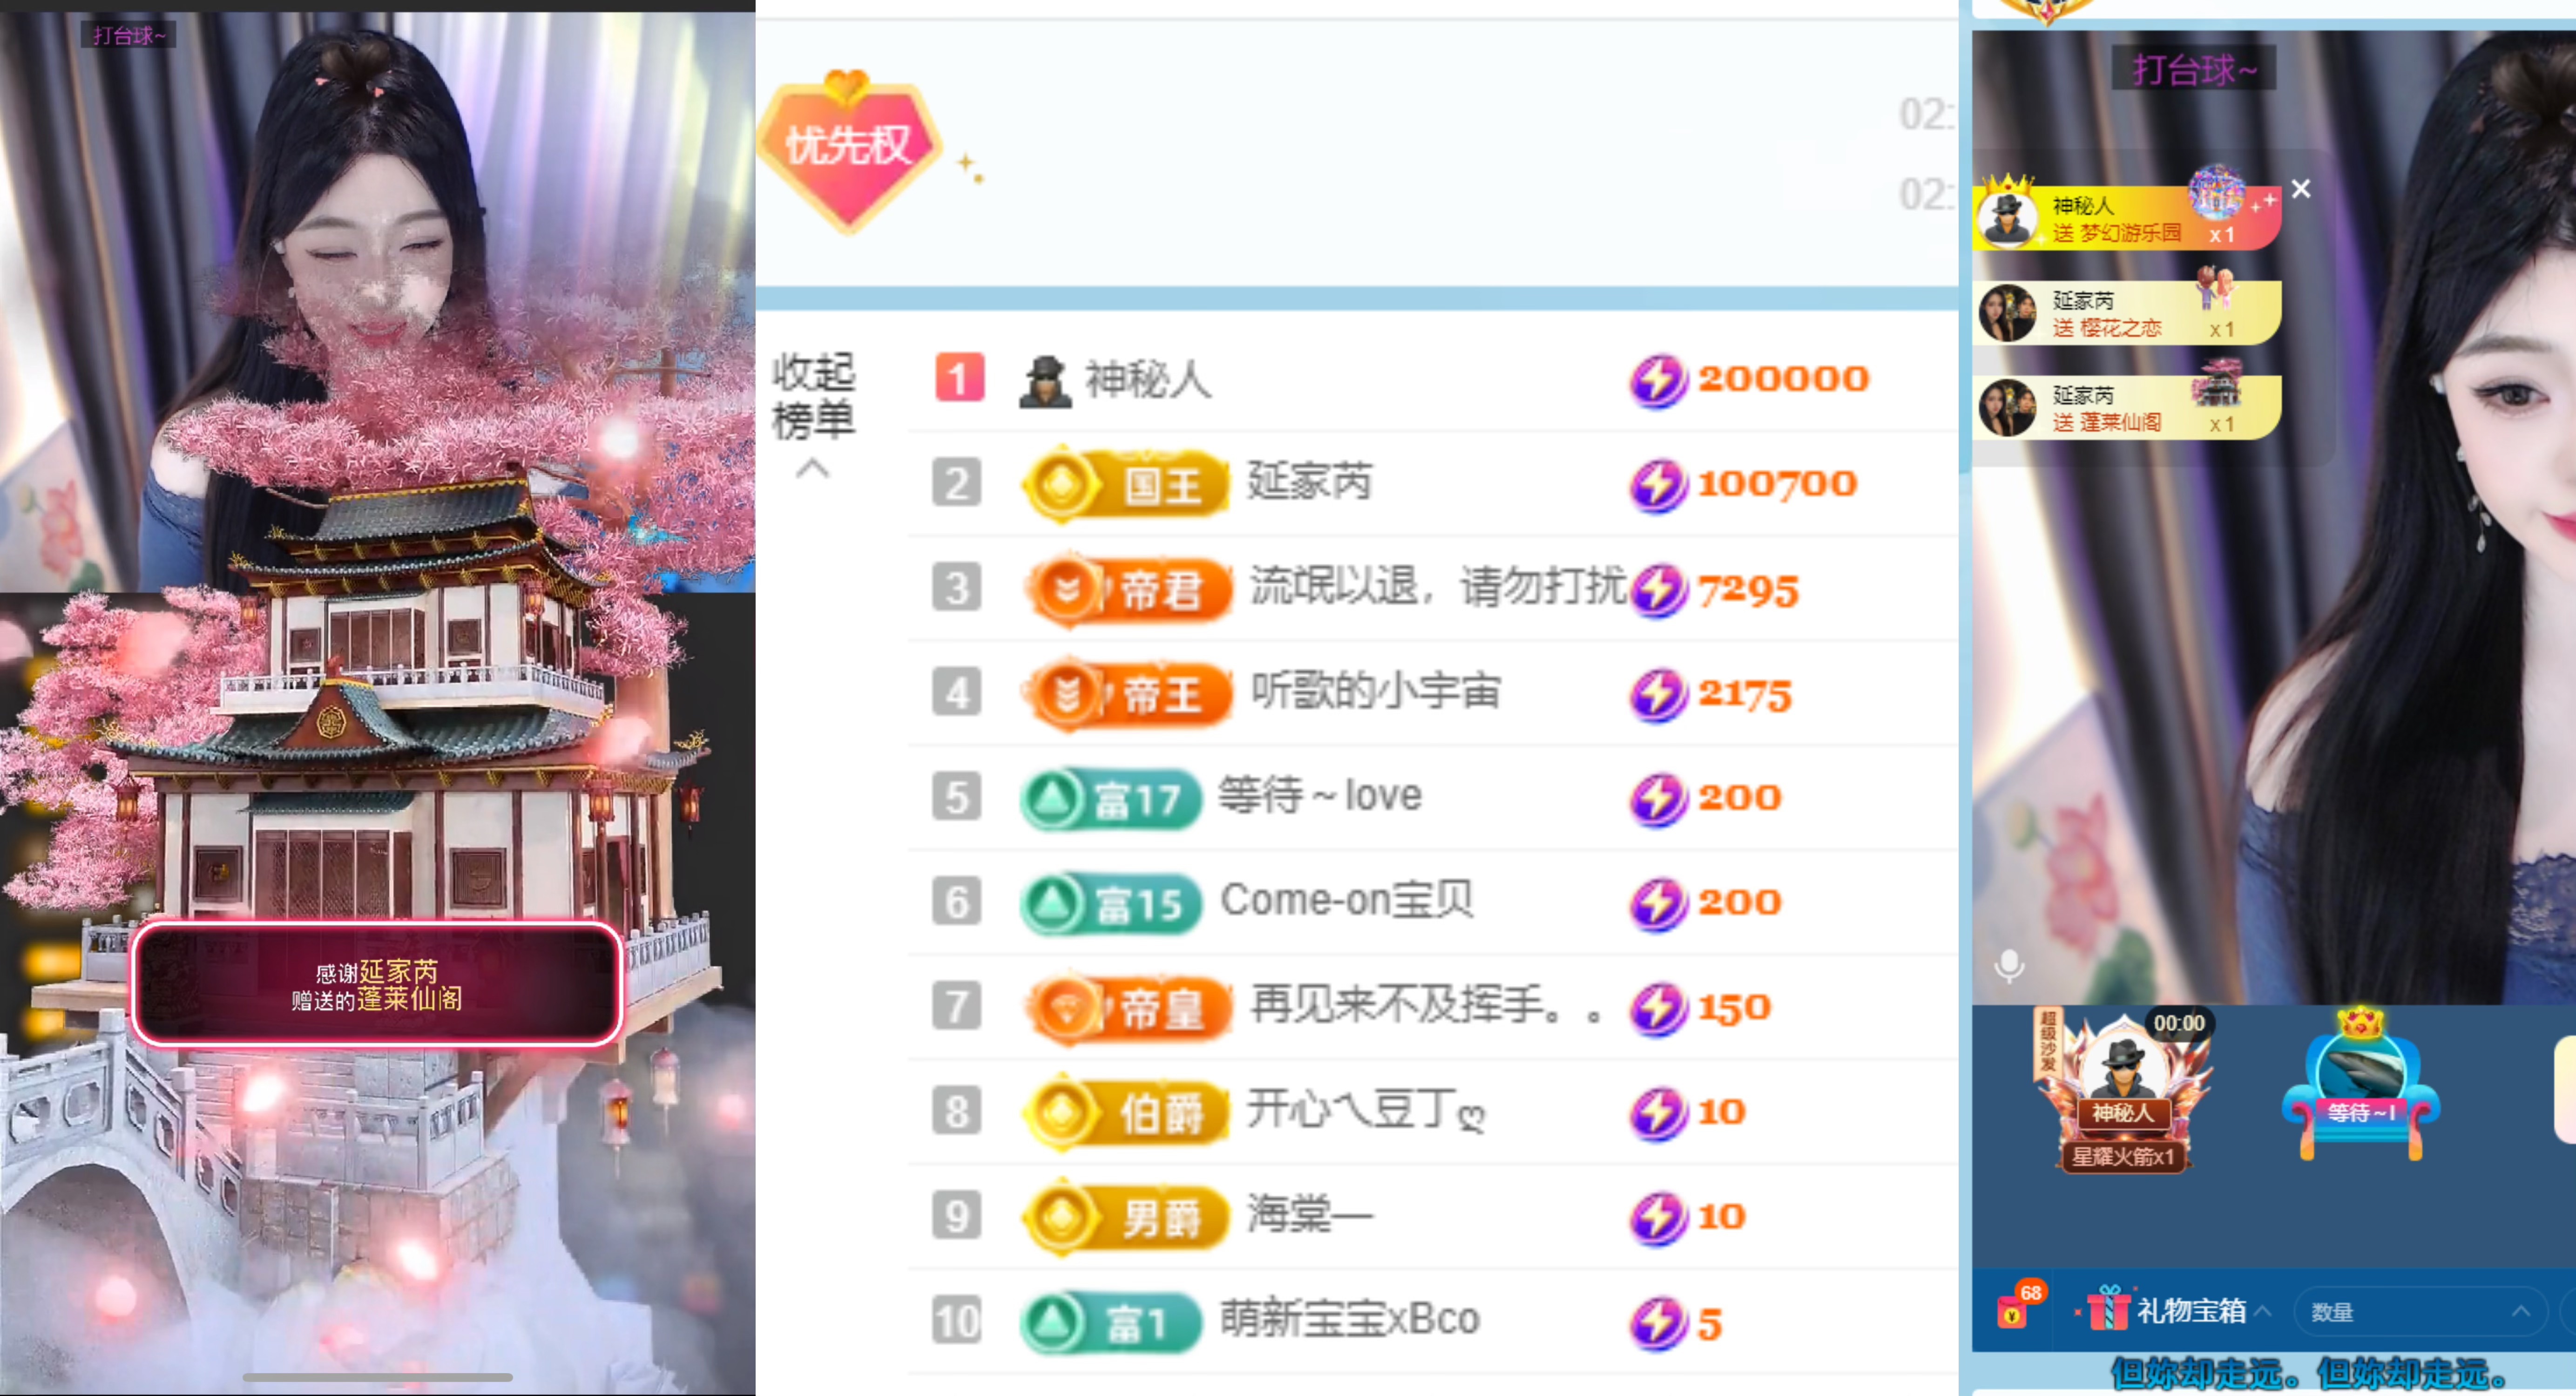Close the gift notification panel
The width and height of the screenshot is (2576, 1396).
tap(2300, 189)
